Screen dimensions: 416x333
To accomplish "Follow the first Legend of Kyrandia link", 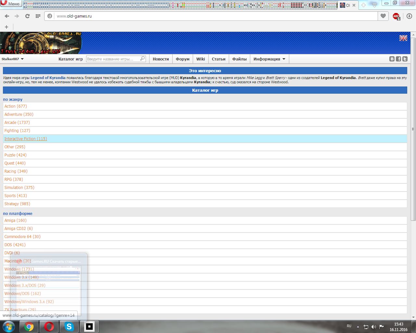I will (48, 78).
